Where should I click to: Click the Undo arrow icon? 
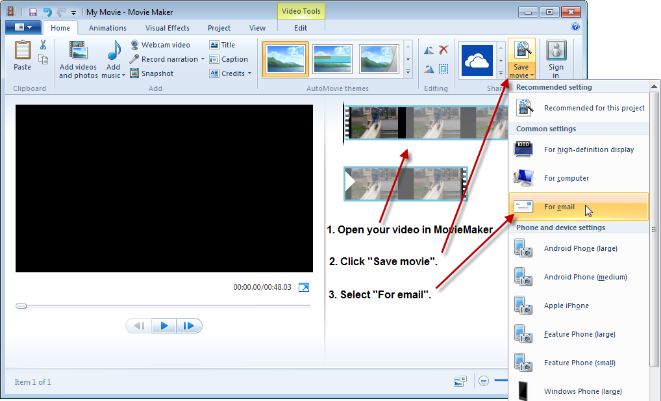pyautogui.click(x=47, y=12)
